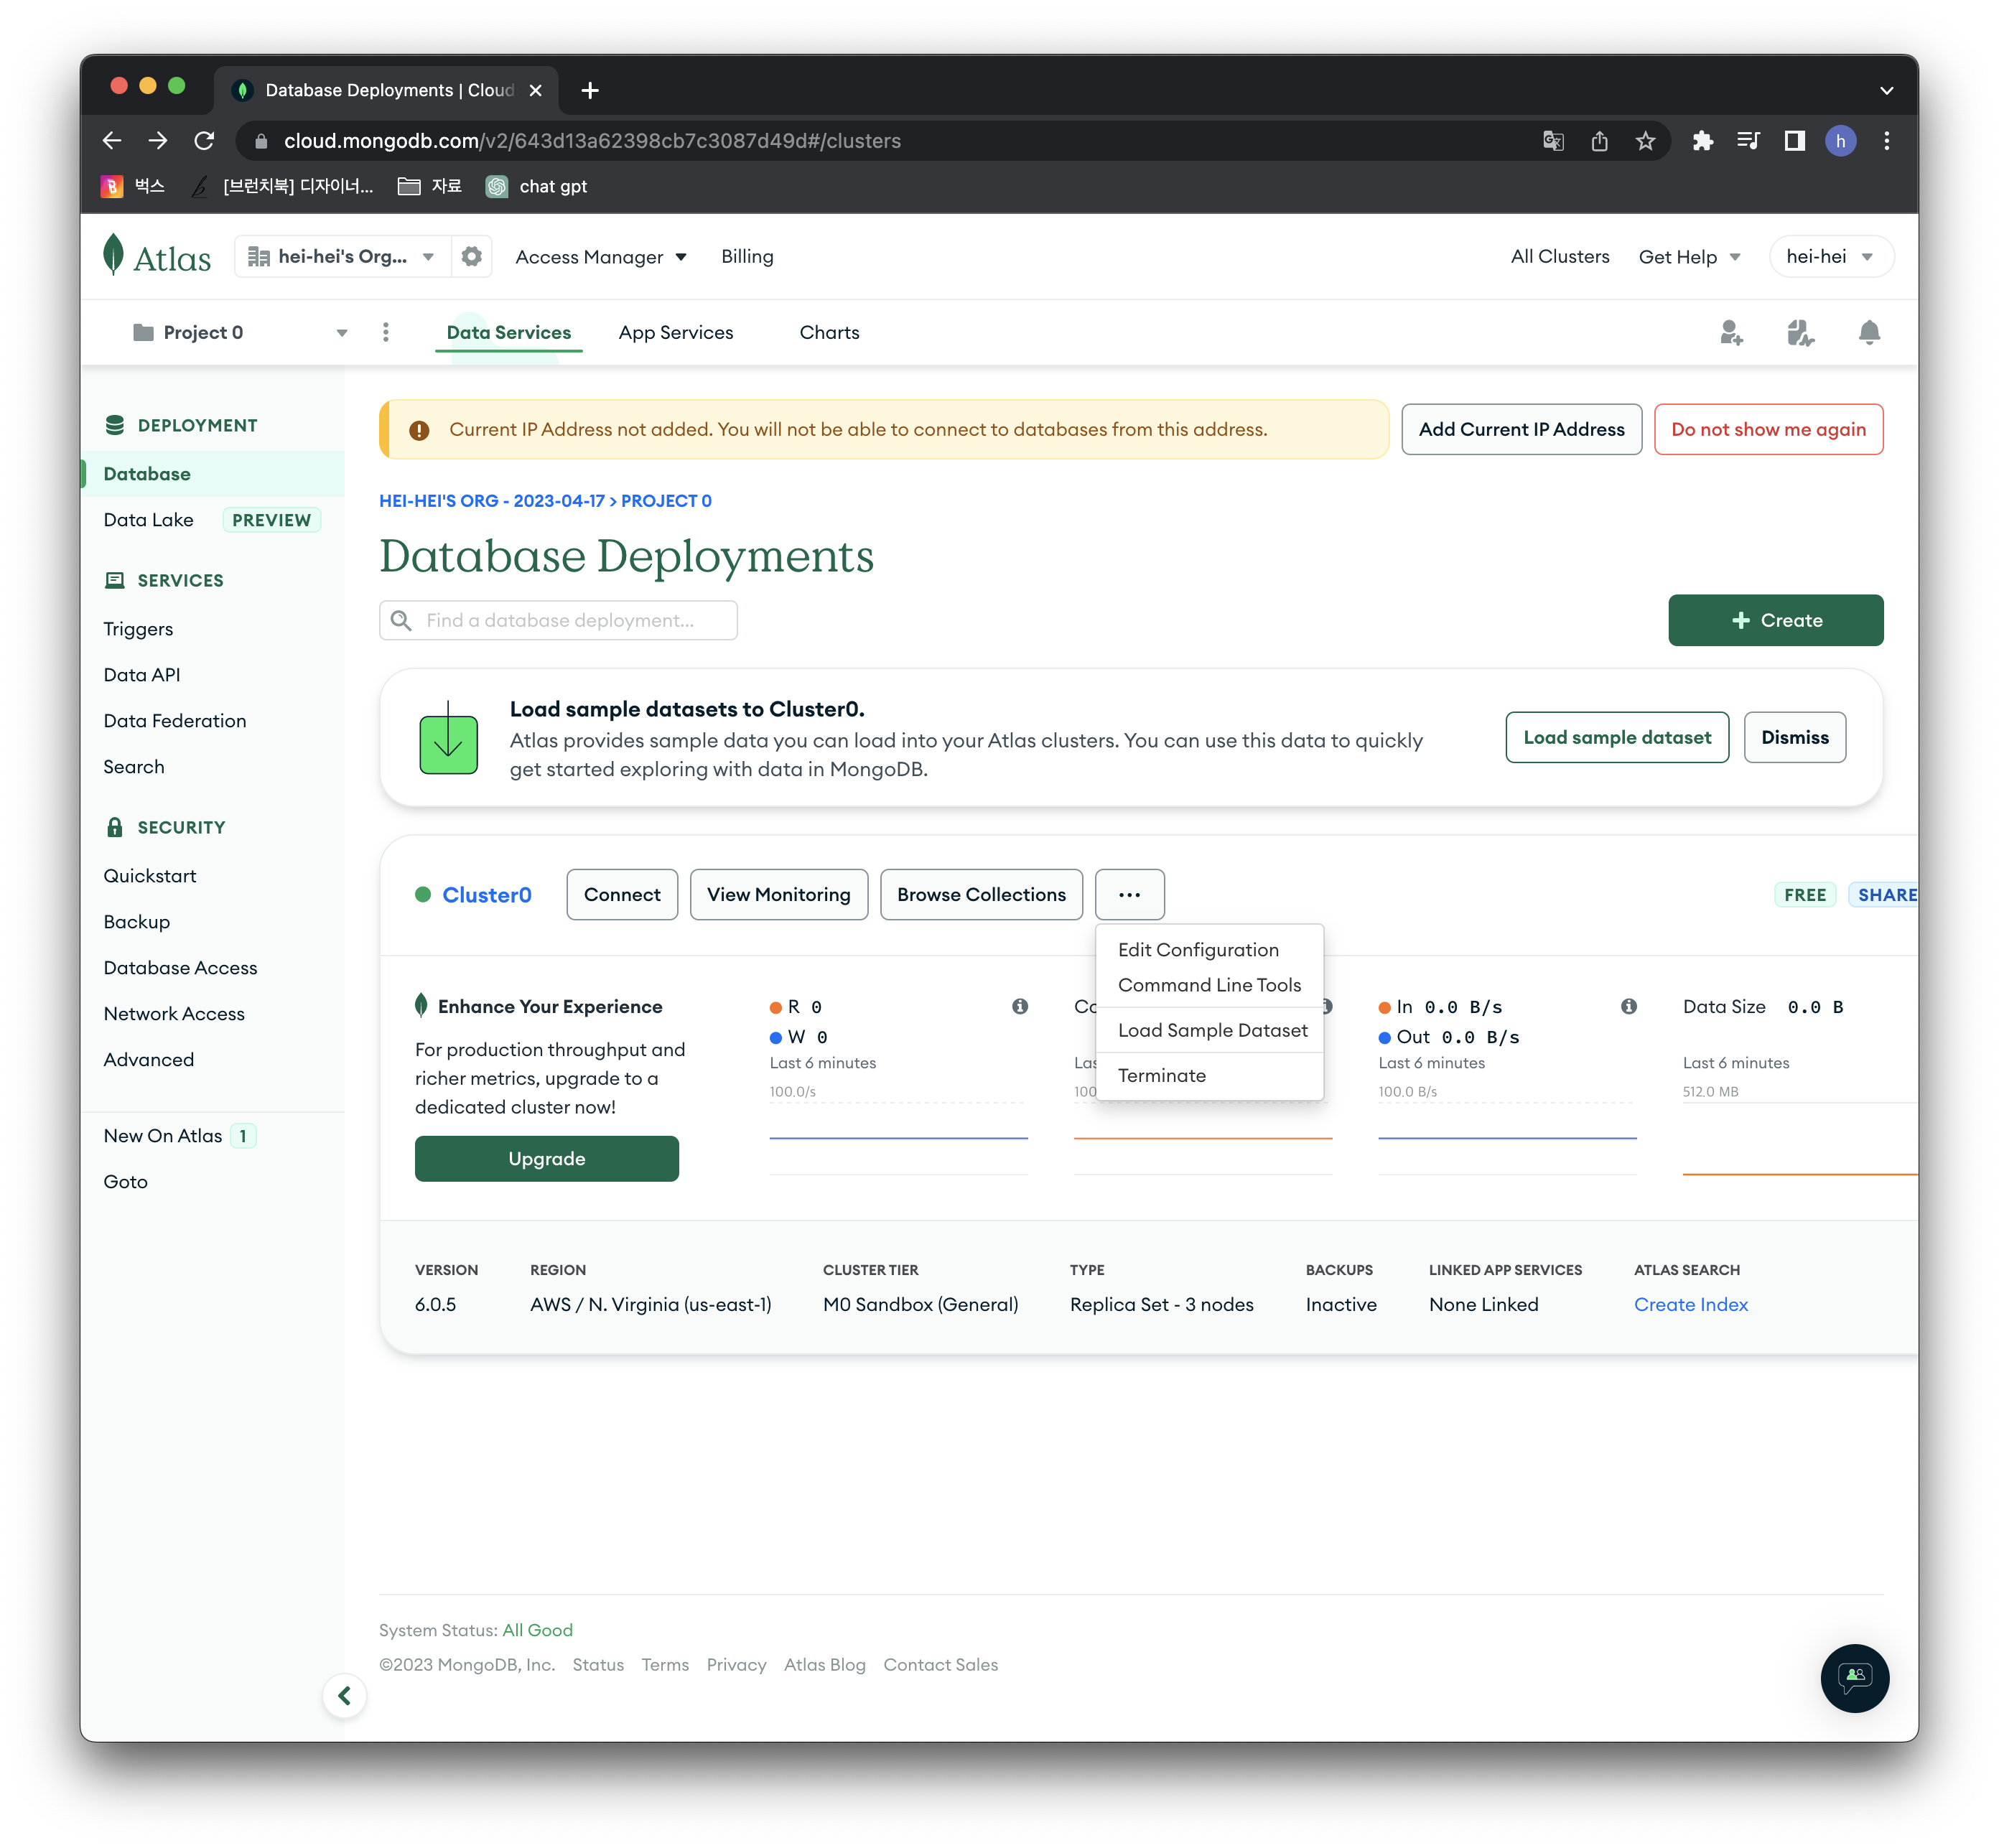Reload the page in the browser
This screenshot has height=1848, width=1999.
[204, 141]
